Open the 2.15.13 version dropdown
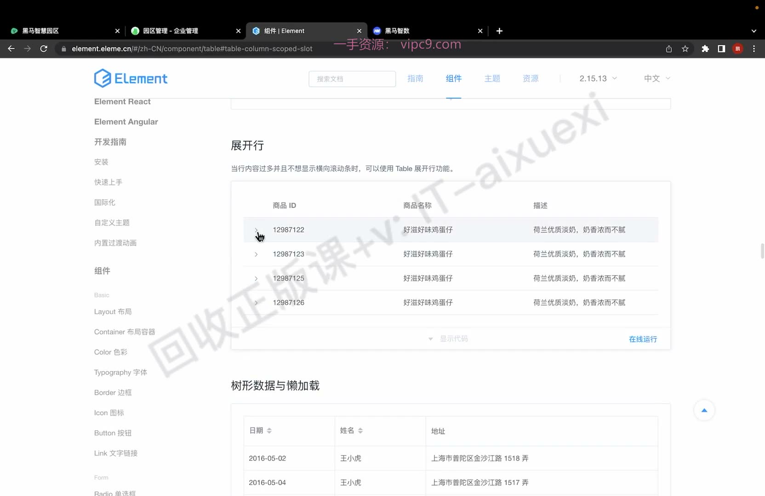Viewport: 765px width, 496px height. (598, 79)
